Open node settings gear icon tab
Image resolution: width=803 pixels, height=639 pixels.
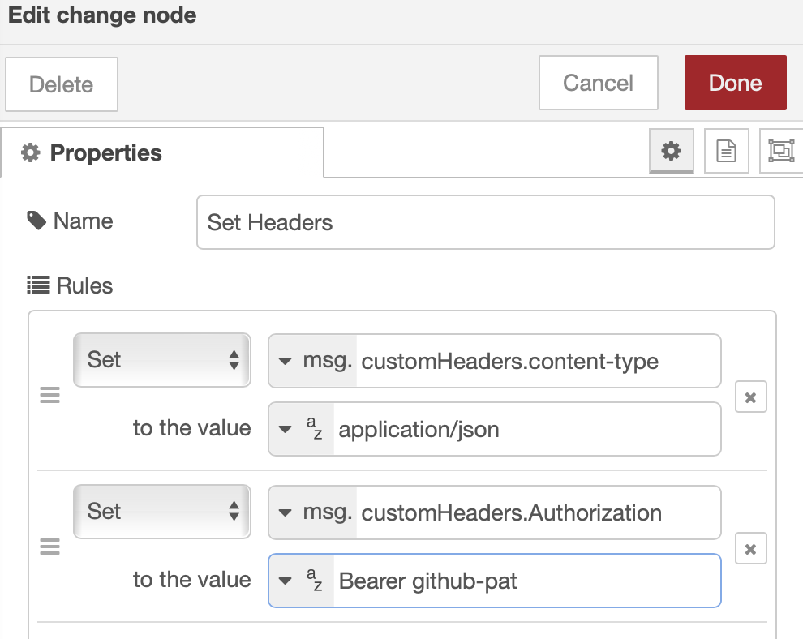pyautogui.click(x=671, y=151)
